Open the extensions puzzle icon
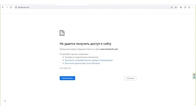This screenshot has height=110, width=196. point(181,7)
